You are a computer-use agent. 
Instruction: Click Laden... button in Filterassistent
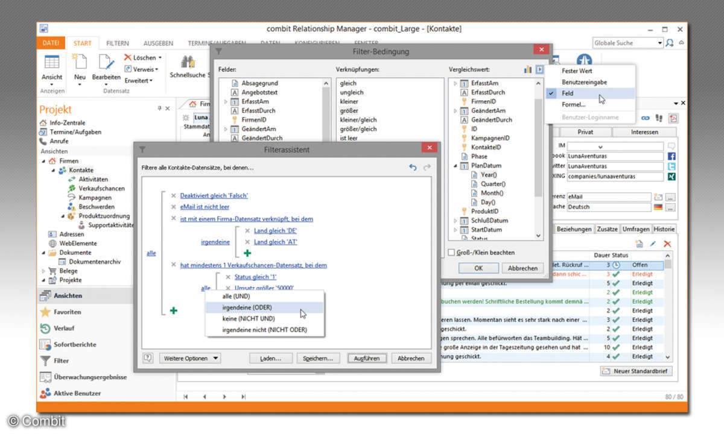pos(271,358)
